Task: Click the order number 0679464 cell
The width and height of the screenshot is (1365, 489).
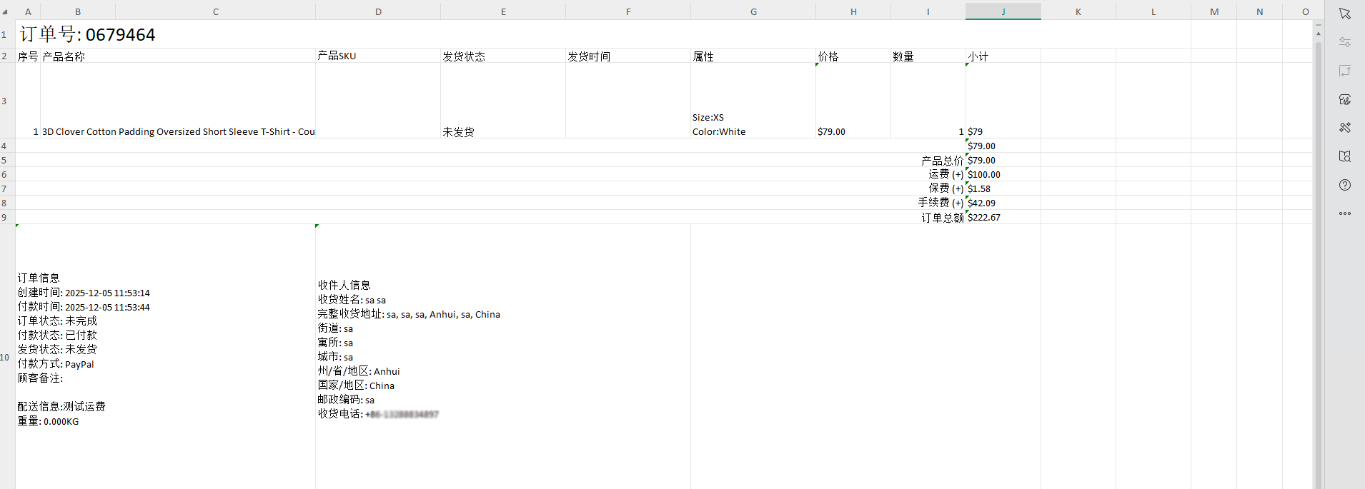Action: (87, 34)
